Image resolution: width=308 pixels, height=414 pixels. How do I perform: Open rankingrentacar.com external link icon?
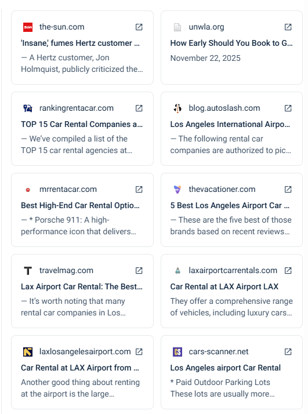pos(139,108)
